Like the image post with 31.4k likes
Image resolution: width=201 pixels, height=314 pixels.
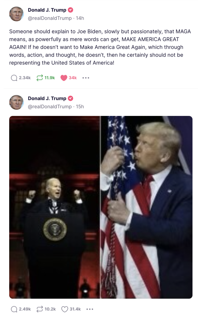(x=65, y=309)
